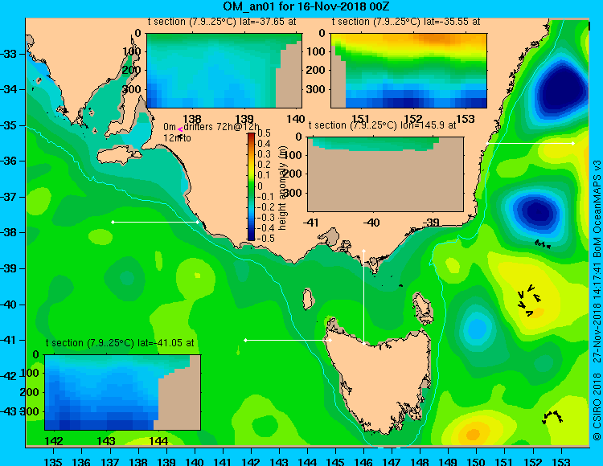The height and width of the screenshot is (466, 603).
Task: Click the "27-Nov-2018 14:17:41" timestamp text
Action: [597, 312]
